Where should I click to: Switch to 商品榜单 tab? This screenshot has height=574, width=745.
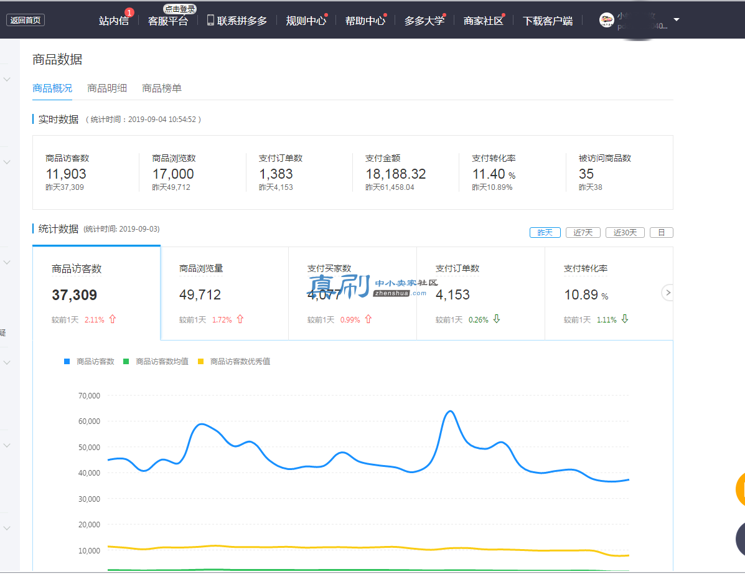(162, 88)
